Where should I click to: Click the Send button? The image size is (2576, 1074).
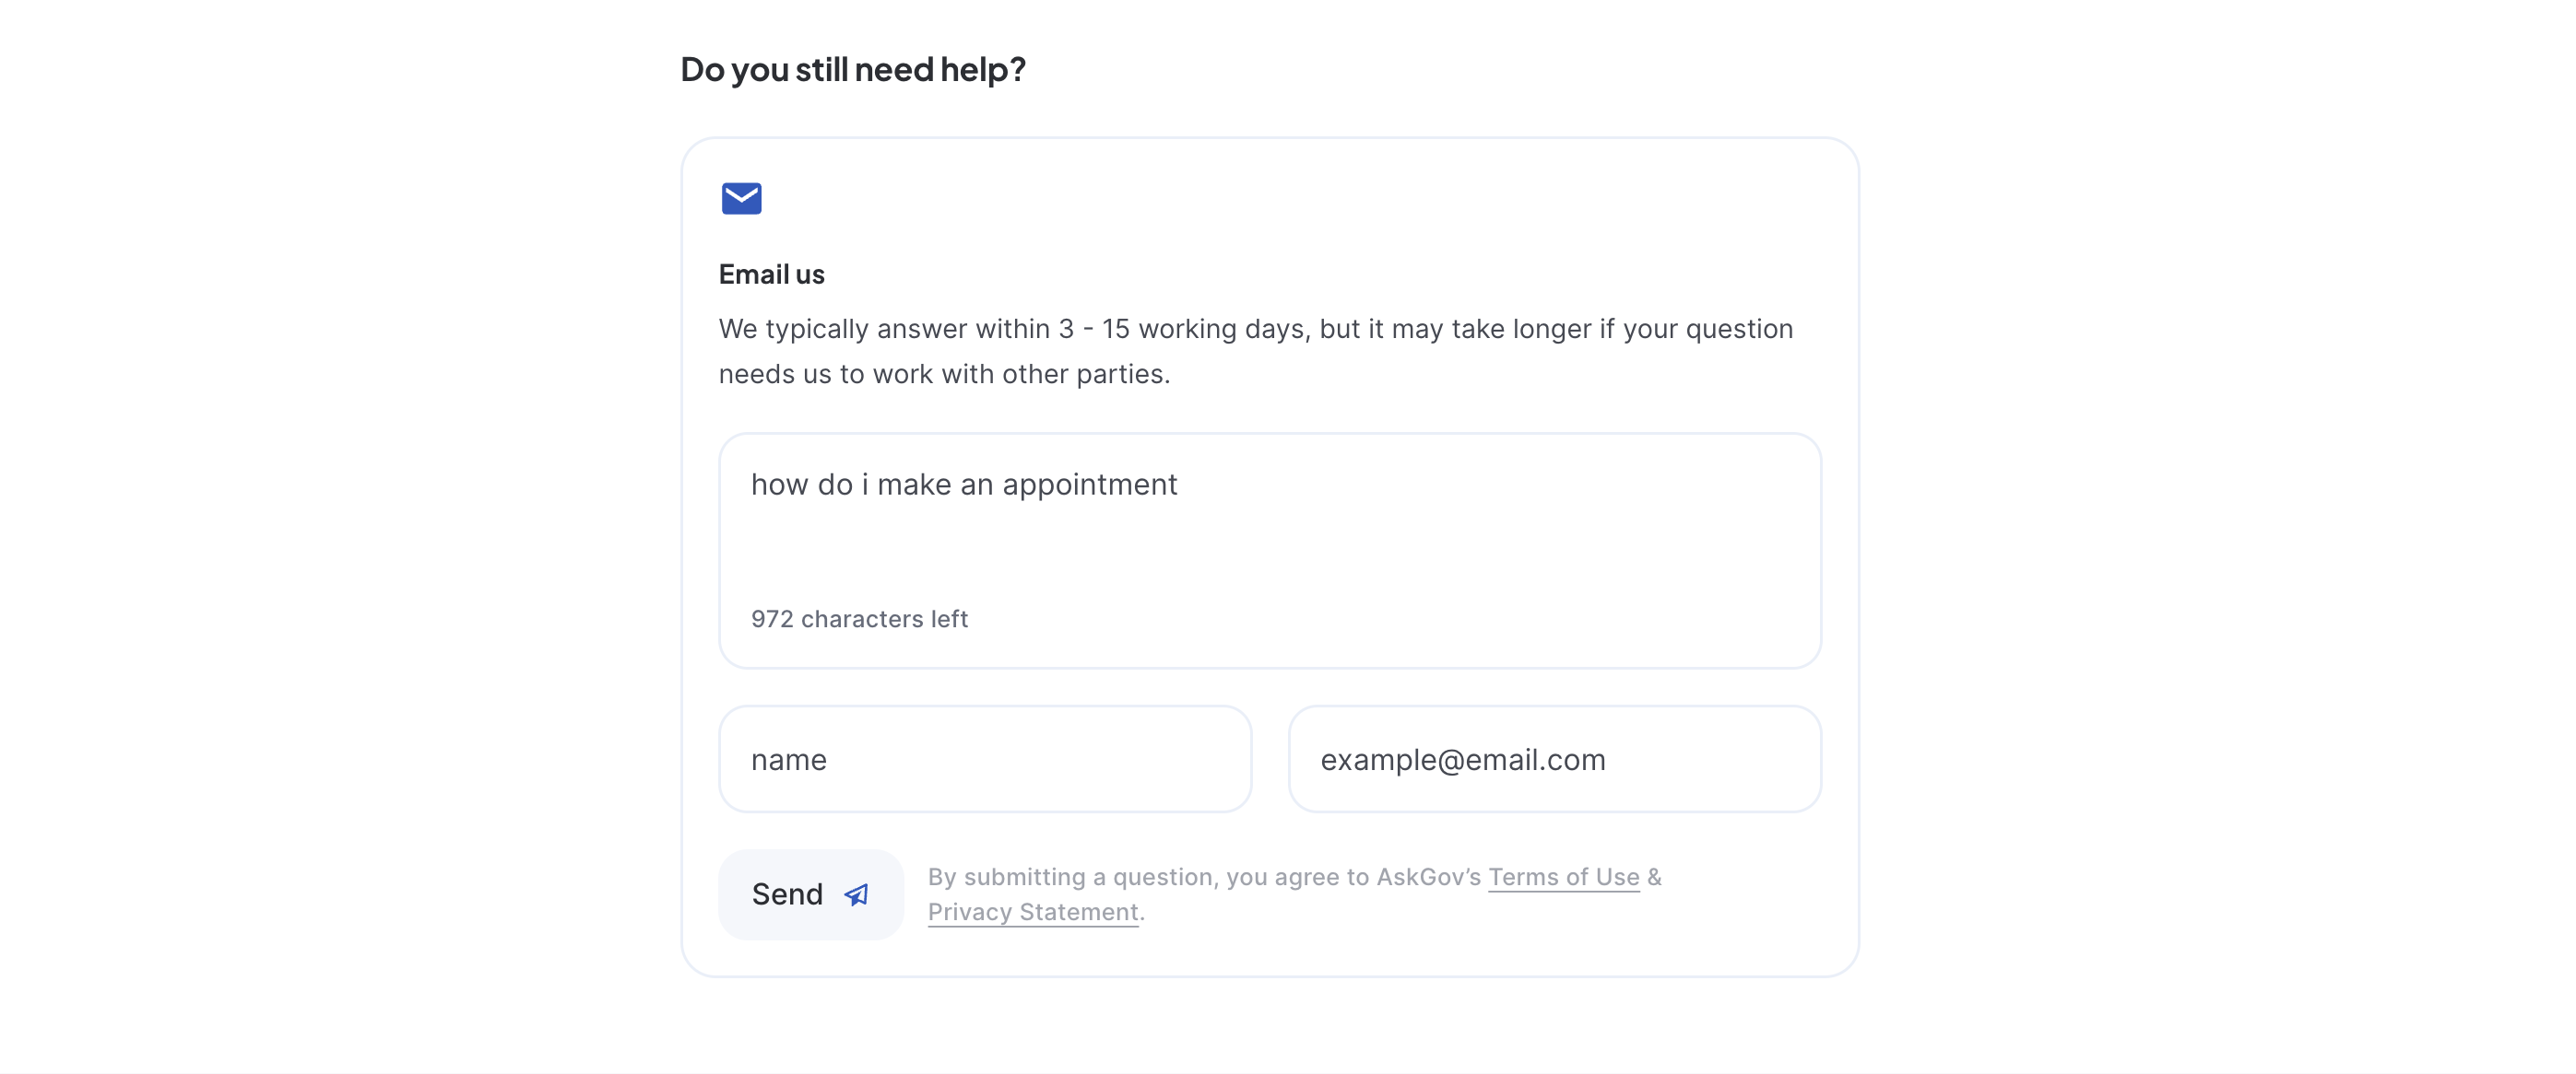coord(811,894)
